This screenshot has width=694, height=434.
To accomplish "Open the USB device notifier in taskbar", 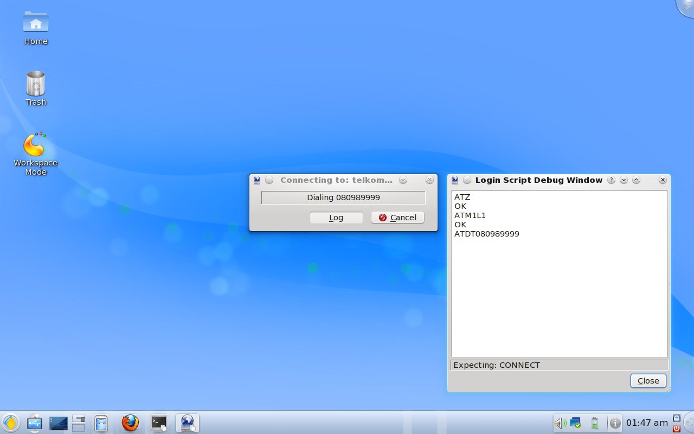I will 35,423.
